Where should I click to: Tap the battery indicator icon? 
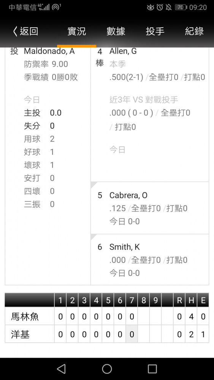tap(181, 8)
